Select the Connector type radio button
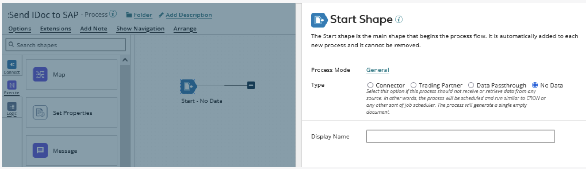 [370, 85]
